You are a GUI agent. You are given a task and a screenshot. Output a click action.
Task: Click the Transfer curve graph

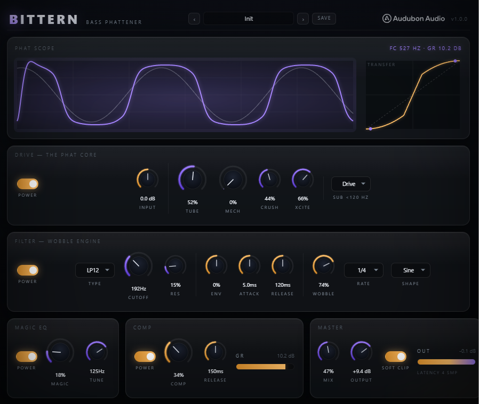(413, 94)
